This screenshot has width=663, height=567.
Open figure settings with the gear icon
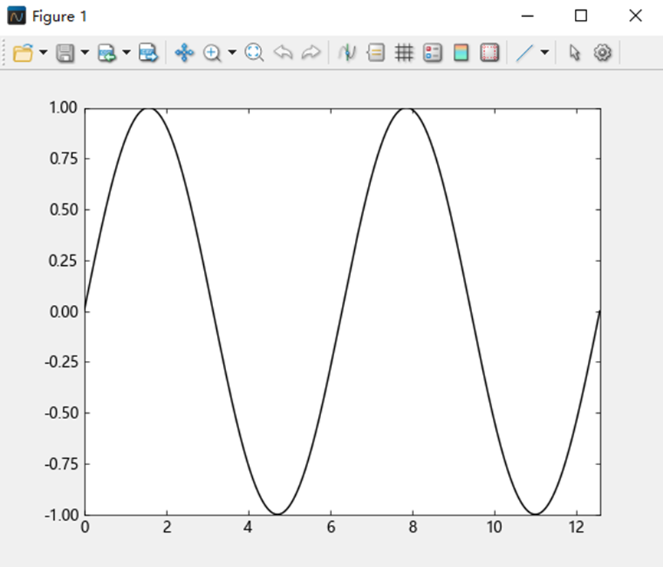tap(602, 53)
